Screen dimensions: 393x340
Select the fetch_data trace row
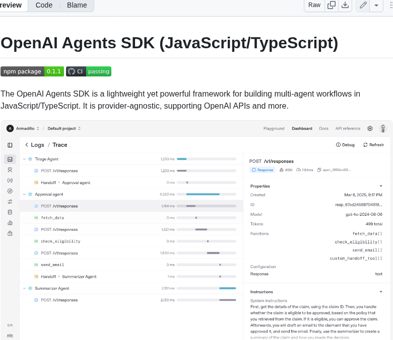(x=131, y=218)
